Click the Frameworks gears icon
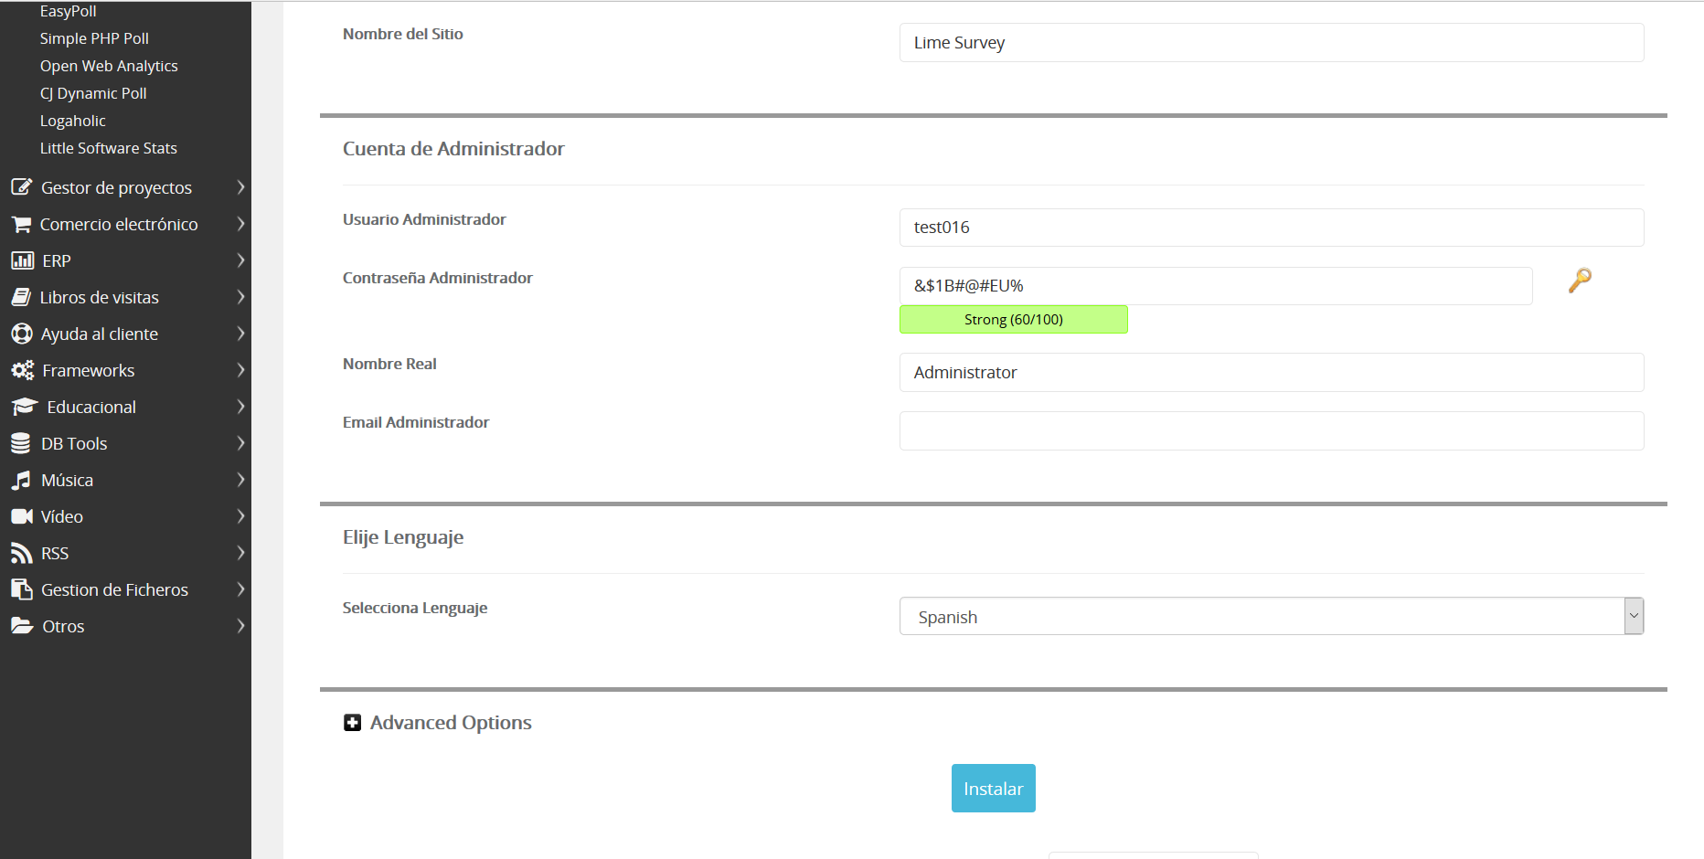The width and height of the screenshot is (1704, 859). (22, 370)
